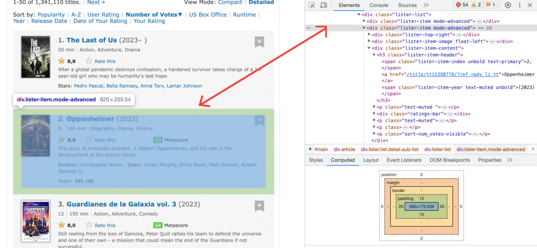Rate The Last of Us star

click(89, 61)
